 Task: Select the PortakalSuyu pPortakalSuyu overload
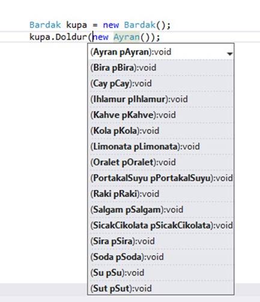161,178
